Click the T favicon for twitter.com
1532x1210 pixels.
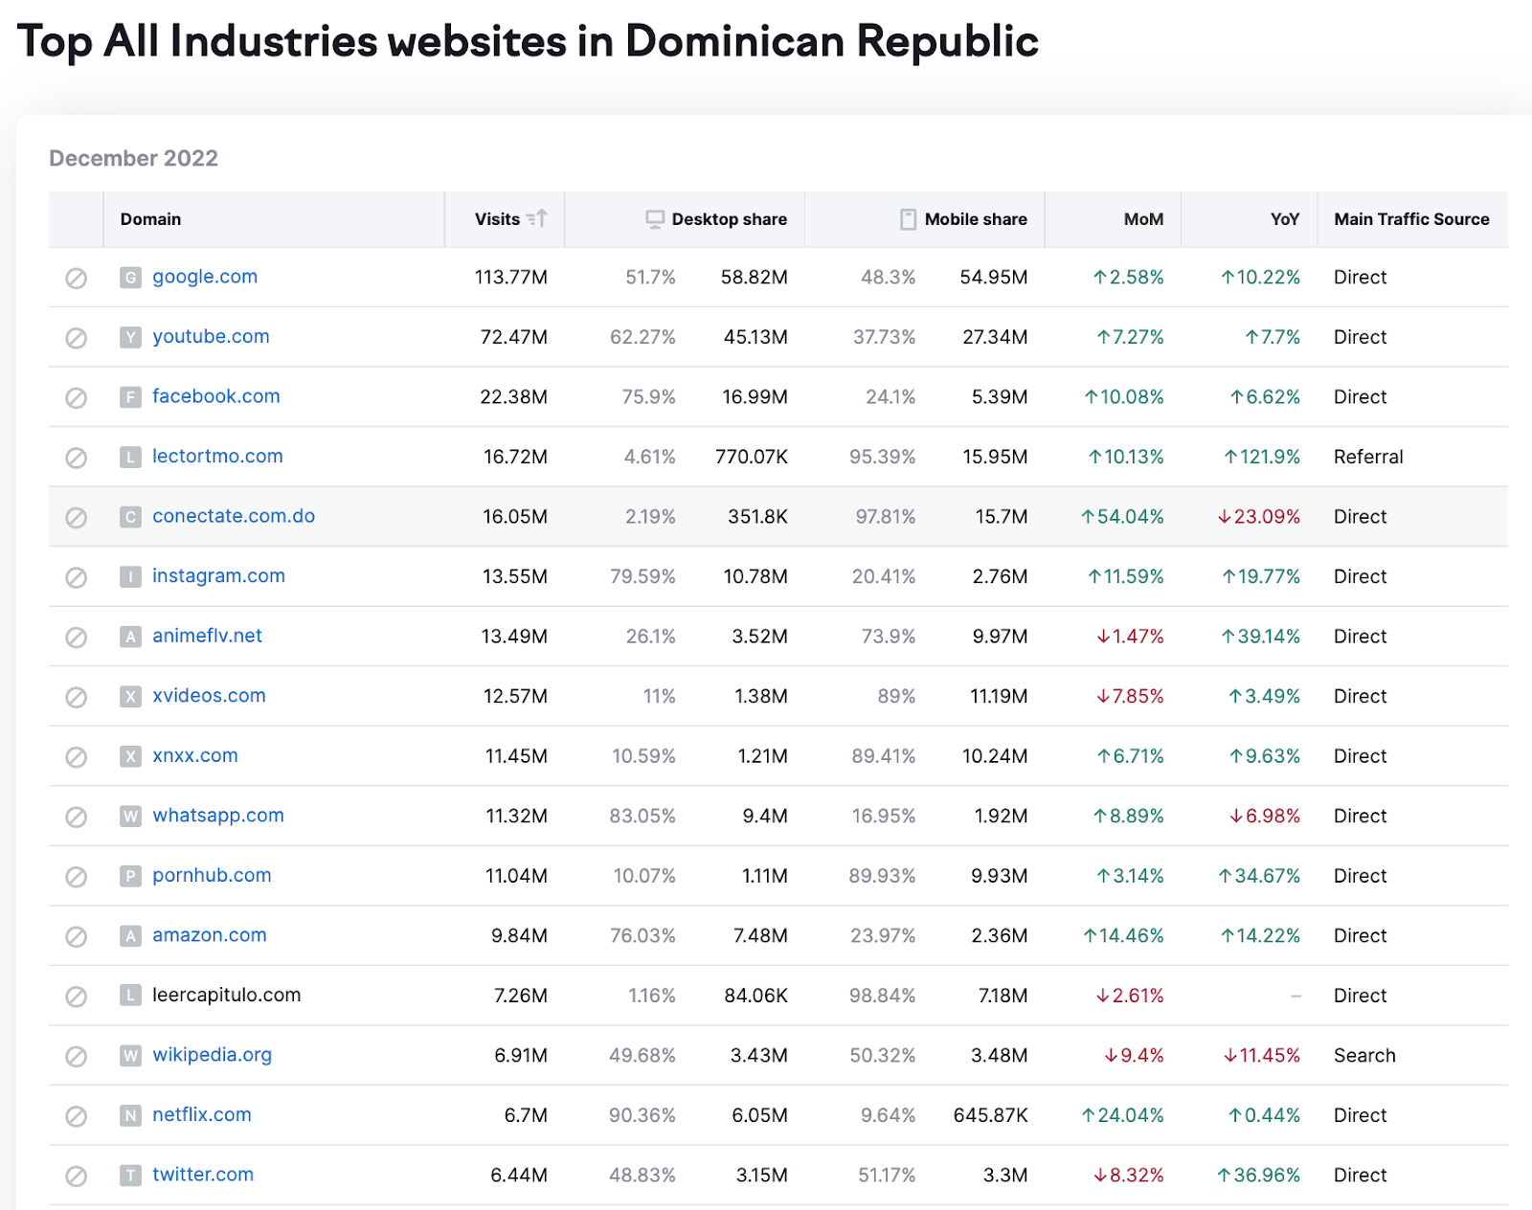[130, 1175]
